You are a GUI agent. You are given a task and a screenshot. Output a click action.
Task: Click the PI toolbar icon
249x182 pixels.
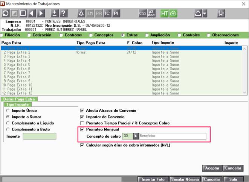pyautogui.click(x=116, y=13)
